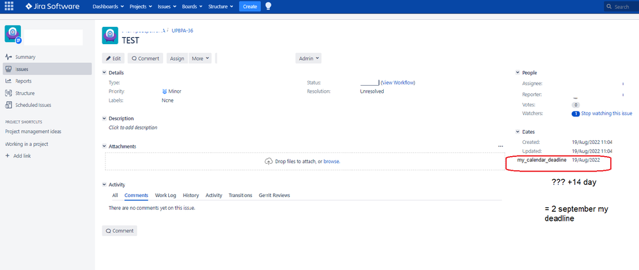Collapse the Activity section
Viewport: 639px width, 270px height.
point(104,185)
